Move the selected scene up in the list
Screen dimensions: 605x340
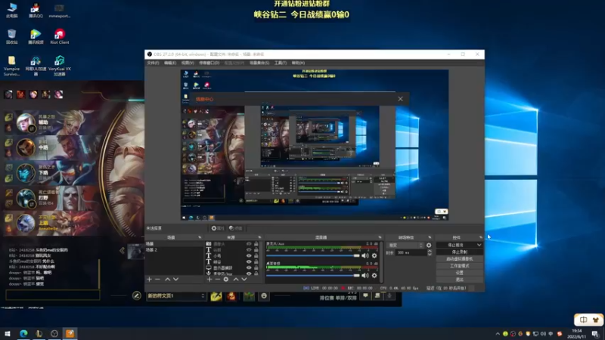(x=167, y=279)
